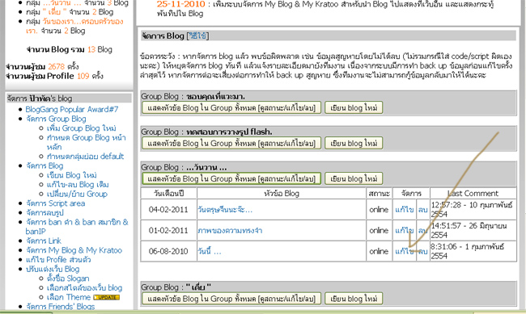Click the UPDATE badge next to เลือก Theme
This screenshot has height=314, width=526.
tap(106, 297)
